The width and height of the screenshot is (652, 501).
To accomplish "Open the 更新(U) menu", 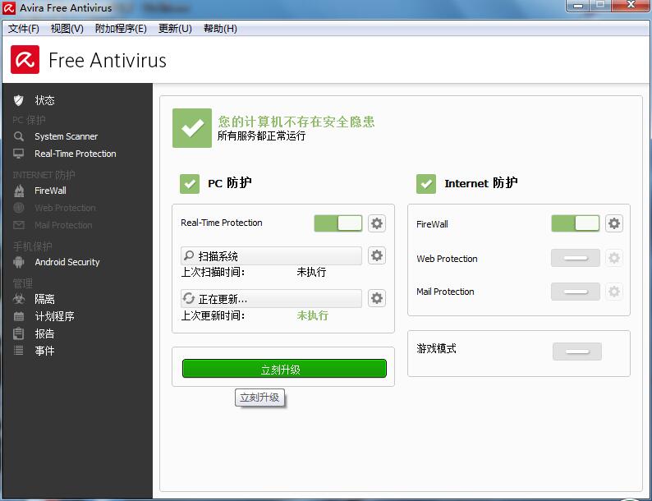I will pos(175,29).
